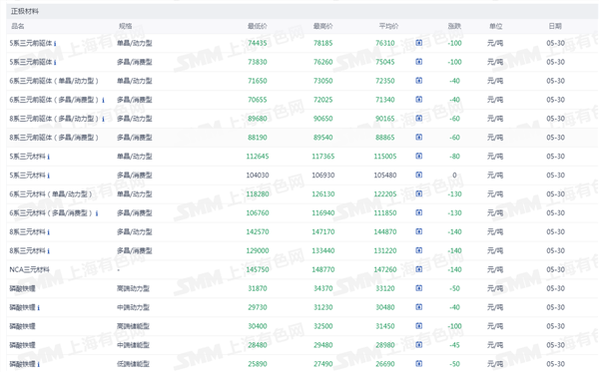599x372 pixels.
Task: Select lowest price value 25890
Action: (x=258, y=364)
